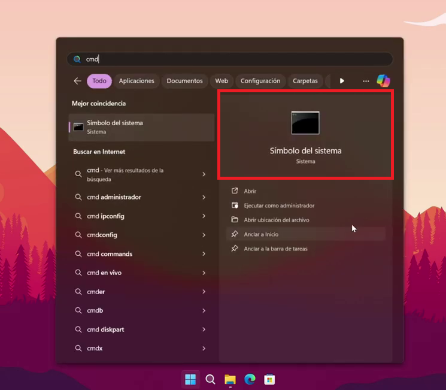Select 'cmd ipconfig' suggestion text
Screen dimensions: 446x390
105,216
